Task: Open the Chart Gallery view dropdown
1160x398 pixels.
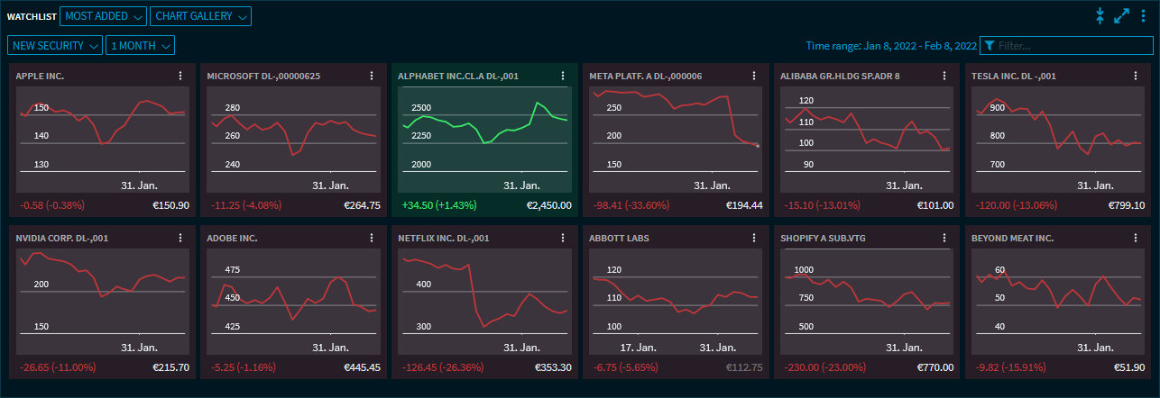Action: click(201, 16)
